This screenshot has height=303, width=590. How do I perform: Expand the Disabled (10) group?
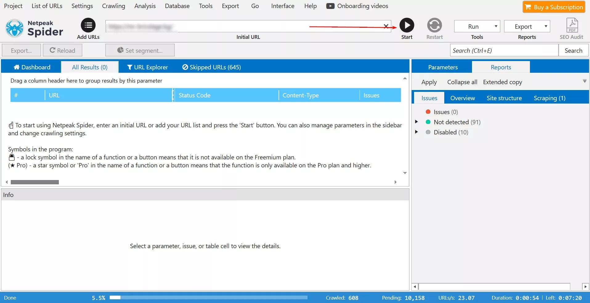417,132
